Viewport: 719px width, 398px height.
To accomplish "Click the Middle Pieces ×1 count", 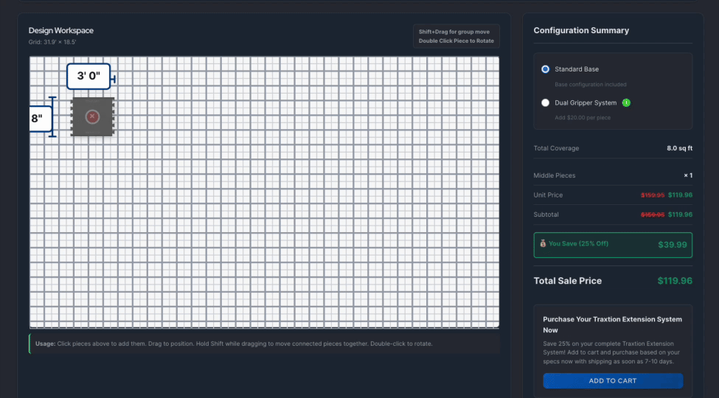I will 687,175.
